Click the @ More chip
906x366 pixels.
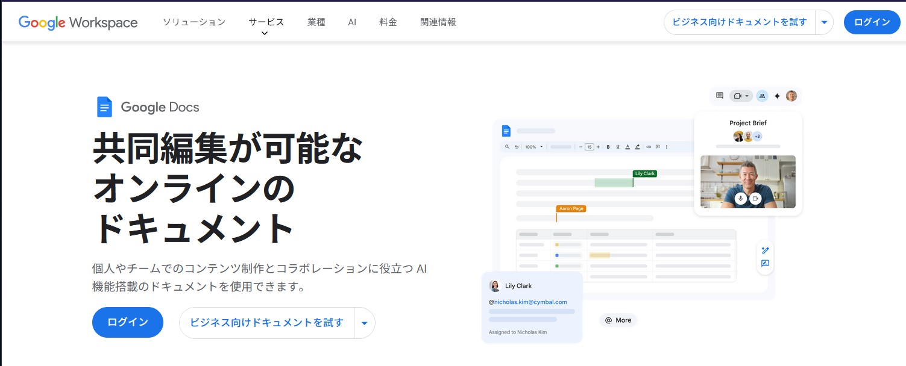pyautogui.click(x=618, y=320)
